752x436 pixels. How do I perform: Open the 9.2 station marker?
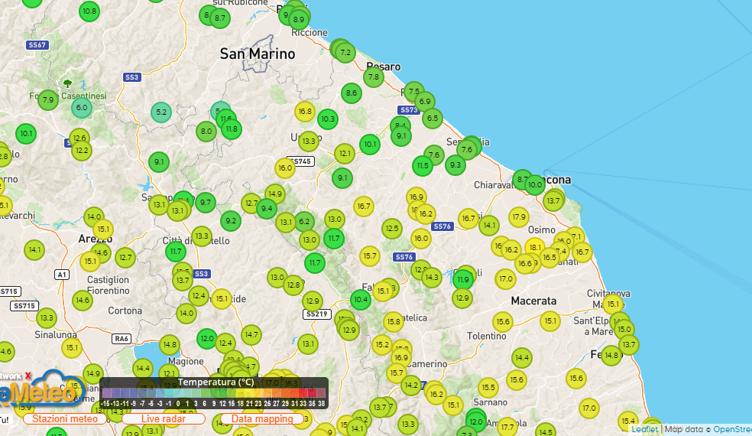click(x=230, y=222)
